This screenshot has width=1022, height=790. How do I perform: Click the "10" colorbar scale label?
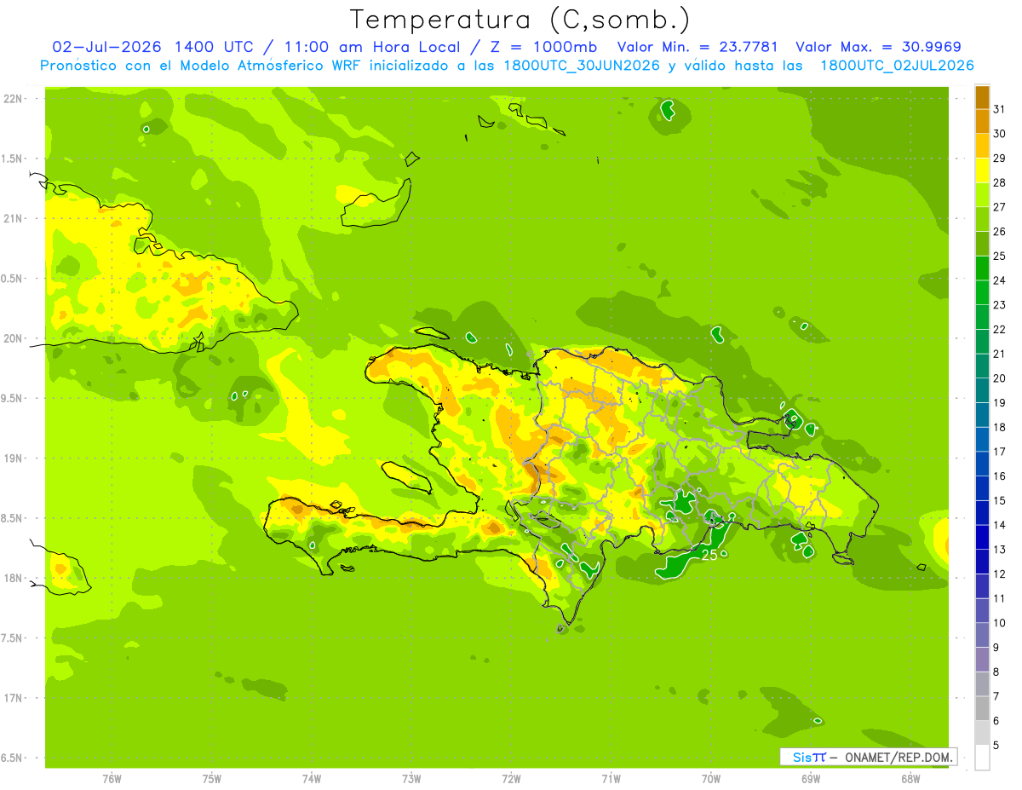coord(999,624)
